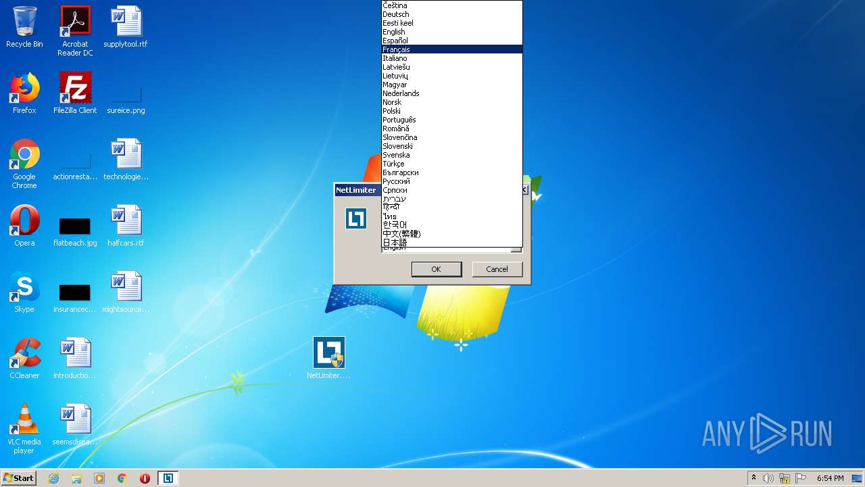Screen dimensions: 865x487
Task: Click the taskbar clock showing 6:54 PM
Action: tap(830, 478)
